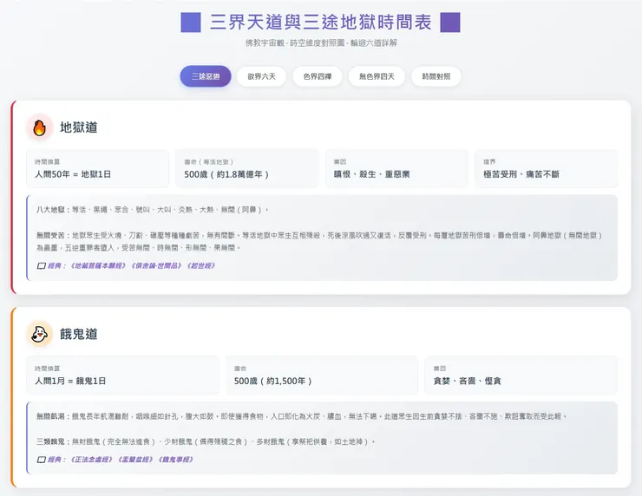This screenshot has width=642, height=496.
Task: Click the flame icon beside 地獄道
Action: pyautogui.click(x=39, y=127)
